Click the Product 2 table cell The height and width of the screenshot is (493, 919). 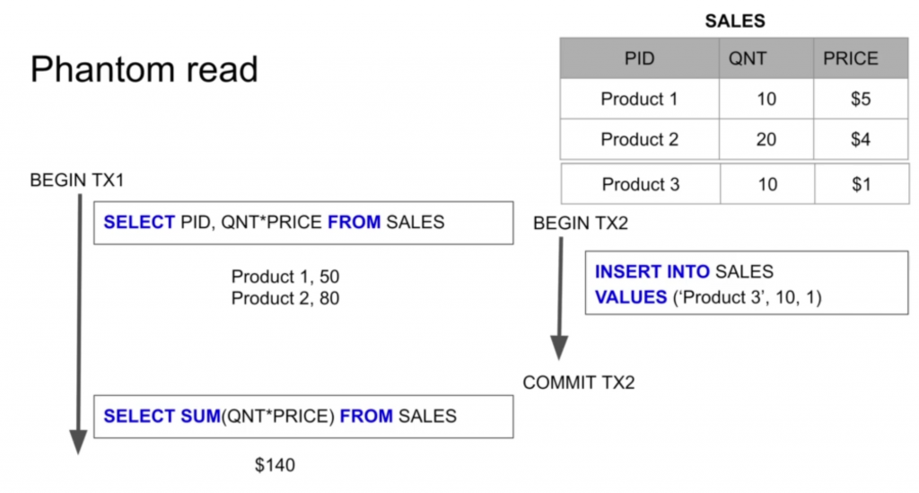[x=639, y=139]
